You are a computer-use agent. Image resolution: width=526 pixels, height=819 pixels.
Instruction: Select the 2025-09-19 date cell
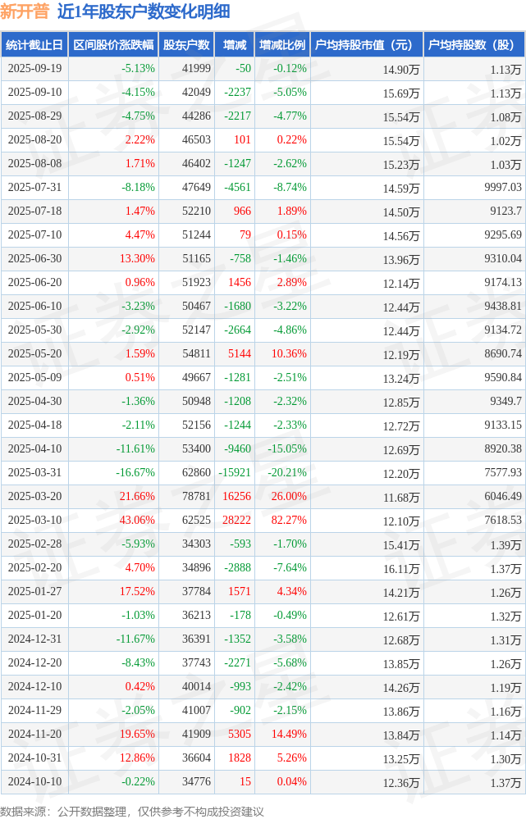click(34, 69)
